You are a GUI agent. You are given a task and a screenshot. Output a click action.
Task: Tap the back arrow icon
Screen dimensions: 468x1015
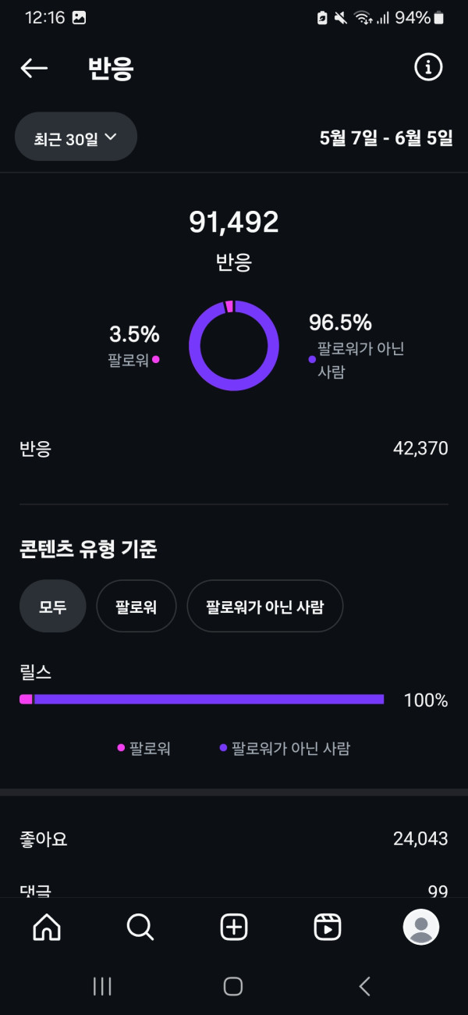(x=34, y=68)
